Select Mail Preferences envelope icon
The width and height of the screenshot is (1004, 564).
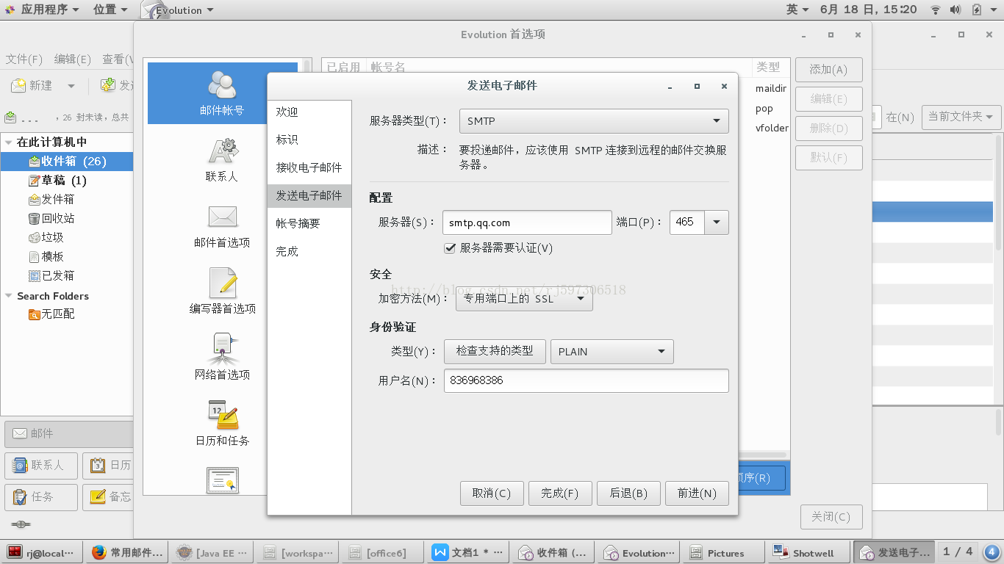click(x=222, y=216)
